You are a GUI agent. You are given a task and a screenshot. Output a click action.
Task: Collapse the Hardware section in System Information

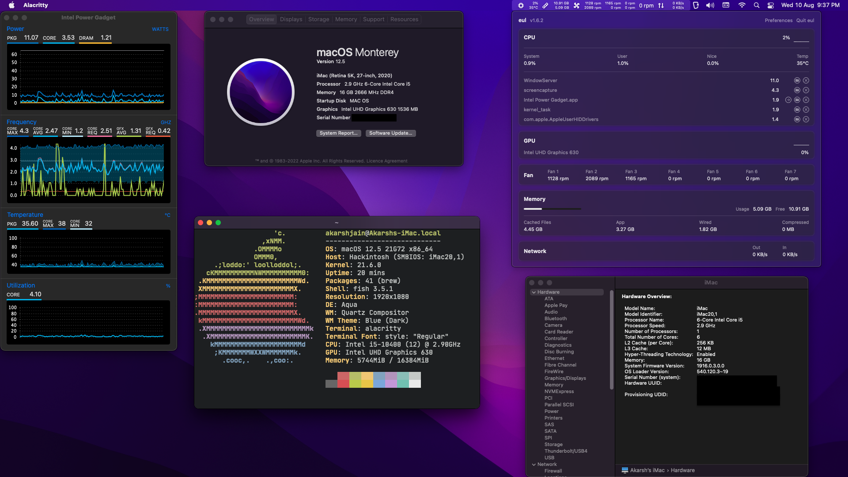point(534,292)
